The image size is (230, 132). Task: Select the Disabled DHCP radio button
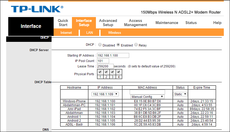point(100,45)
